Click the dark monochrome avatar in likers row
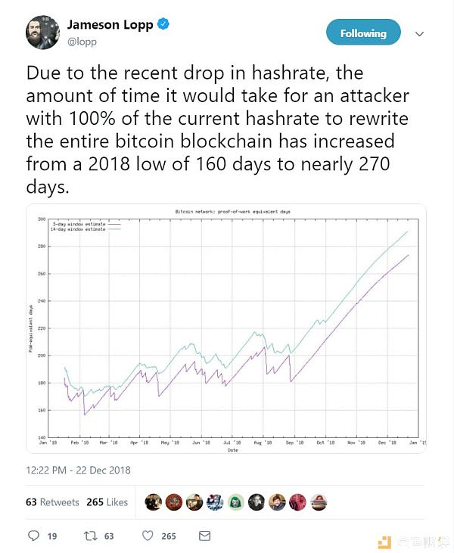 257,502
